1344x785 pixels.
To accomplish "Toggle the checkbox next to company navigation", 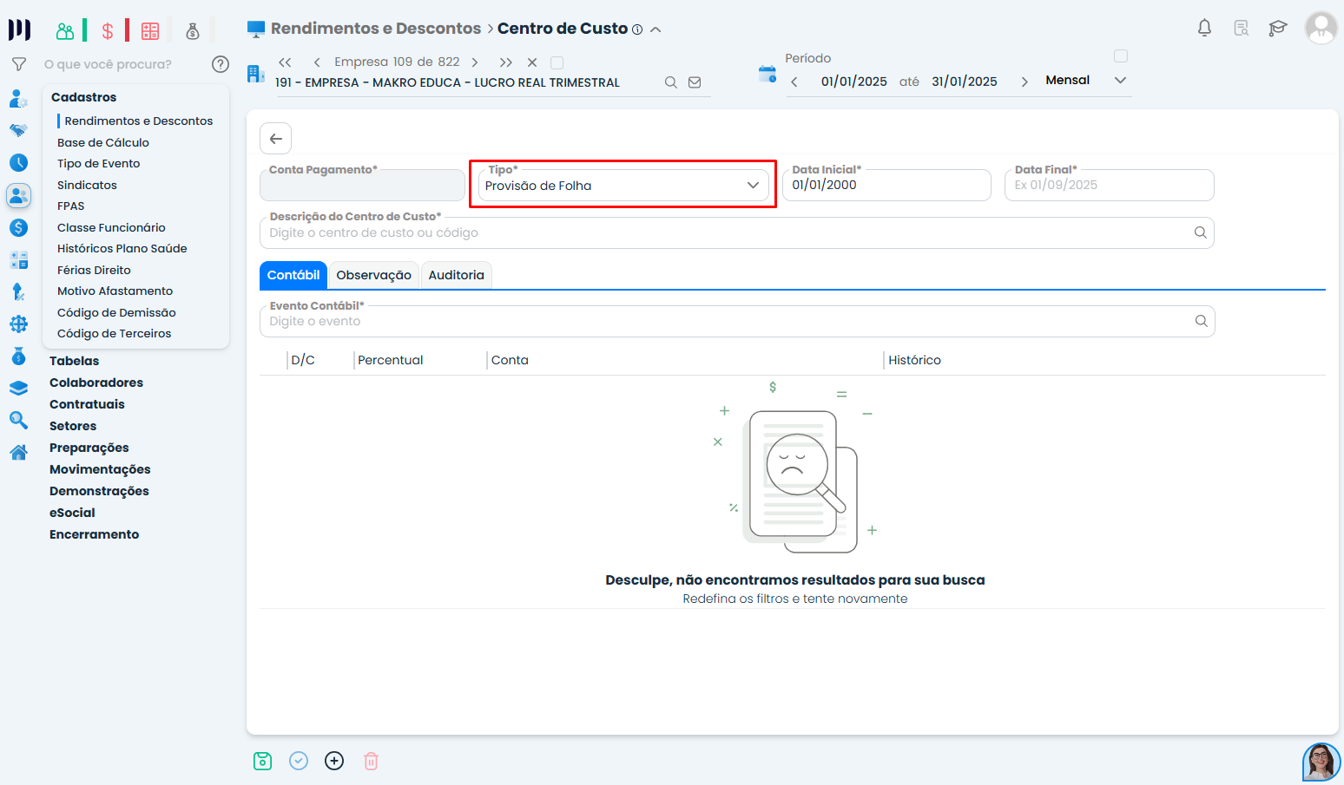I will 557,62.
